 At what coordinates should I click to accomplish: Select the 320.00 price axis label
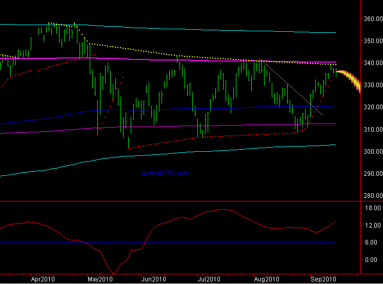371,108
